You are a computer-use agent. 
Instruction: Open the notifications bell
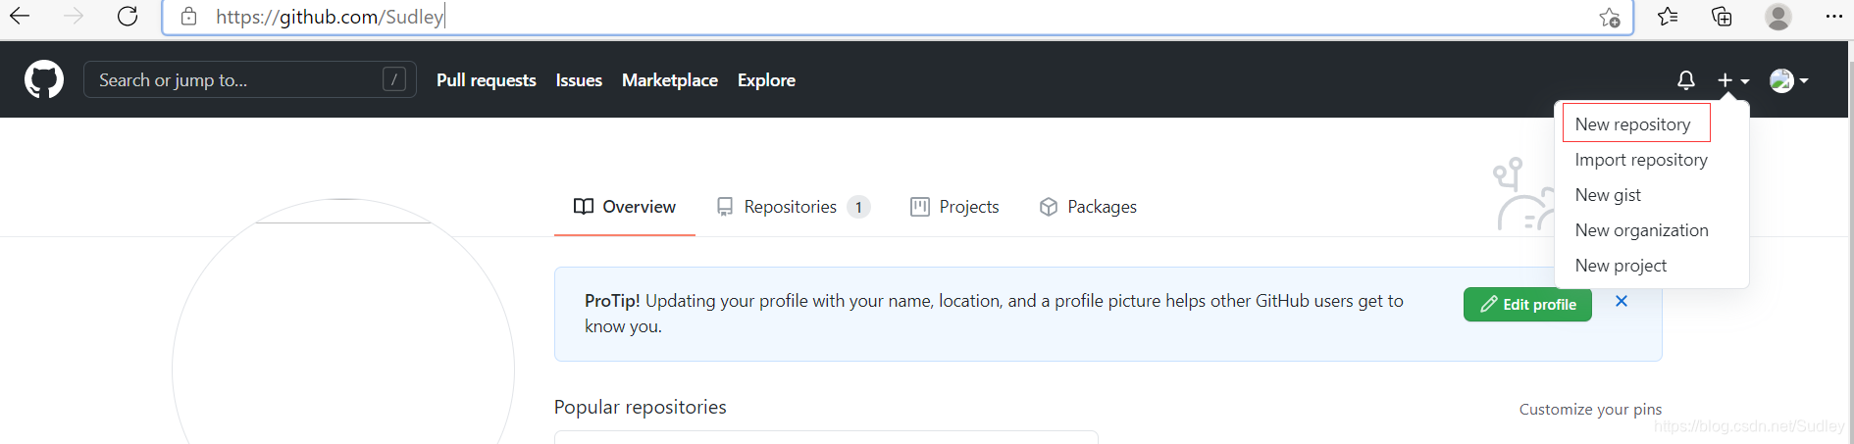(x=1685, y=80)
